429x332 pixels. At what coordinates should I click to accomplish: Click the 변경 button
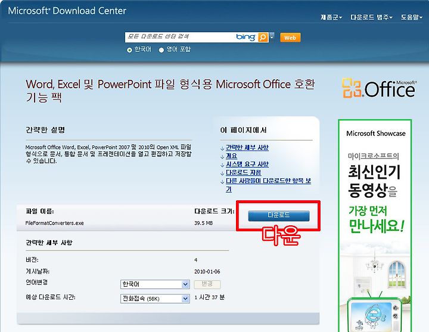(x=207, y=284)
